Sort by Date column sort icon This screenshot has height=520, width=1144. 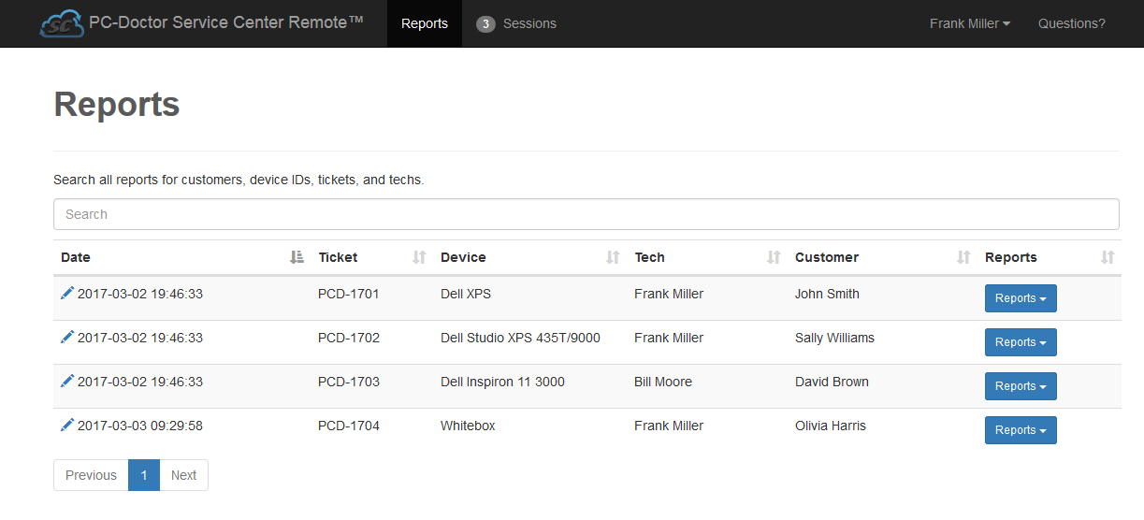pos(297,257)
